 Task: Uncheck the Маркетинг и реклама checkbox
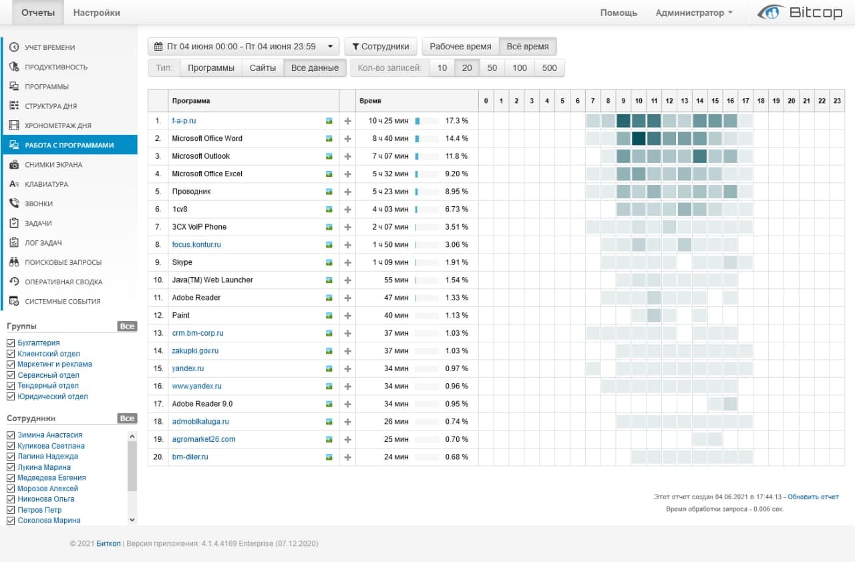(10, 364)
